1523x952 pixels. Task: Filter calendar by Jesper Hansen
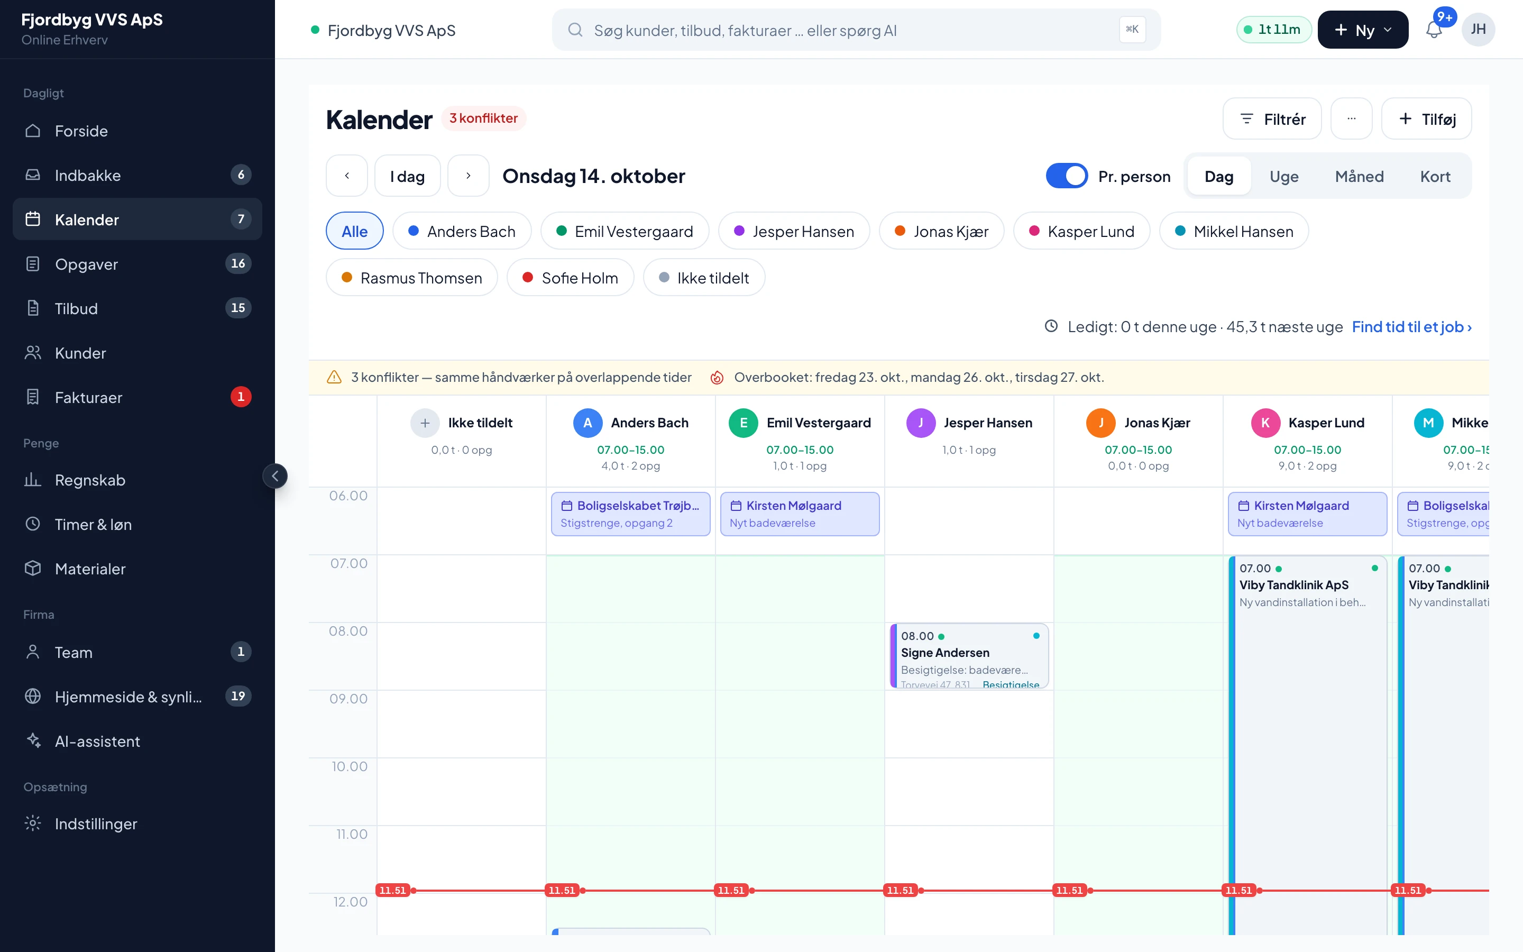[794, 231]
